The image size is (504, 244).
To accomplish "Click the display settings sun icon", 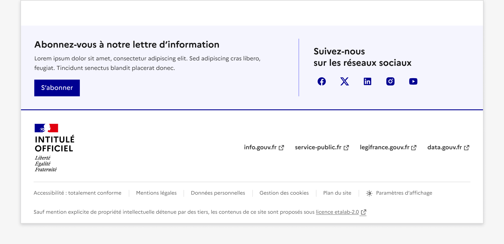I will [x=369, y=193].
